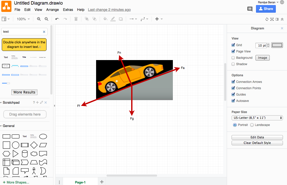Click the zoom in magnifier icon
Image resolution: width=287 pixels, height=185 pixels.
click(39, 19)
